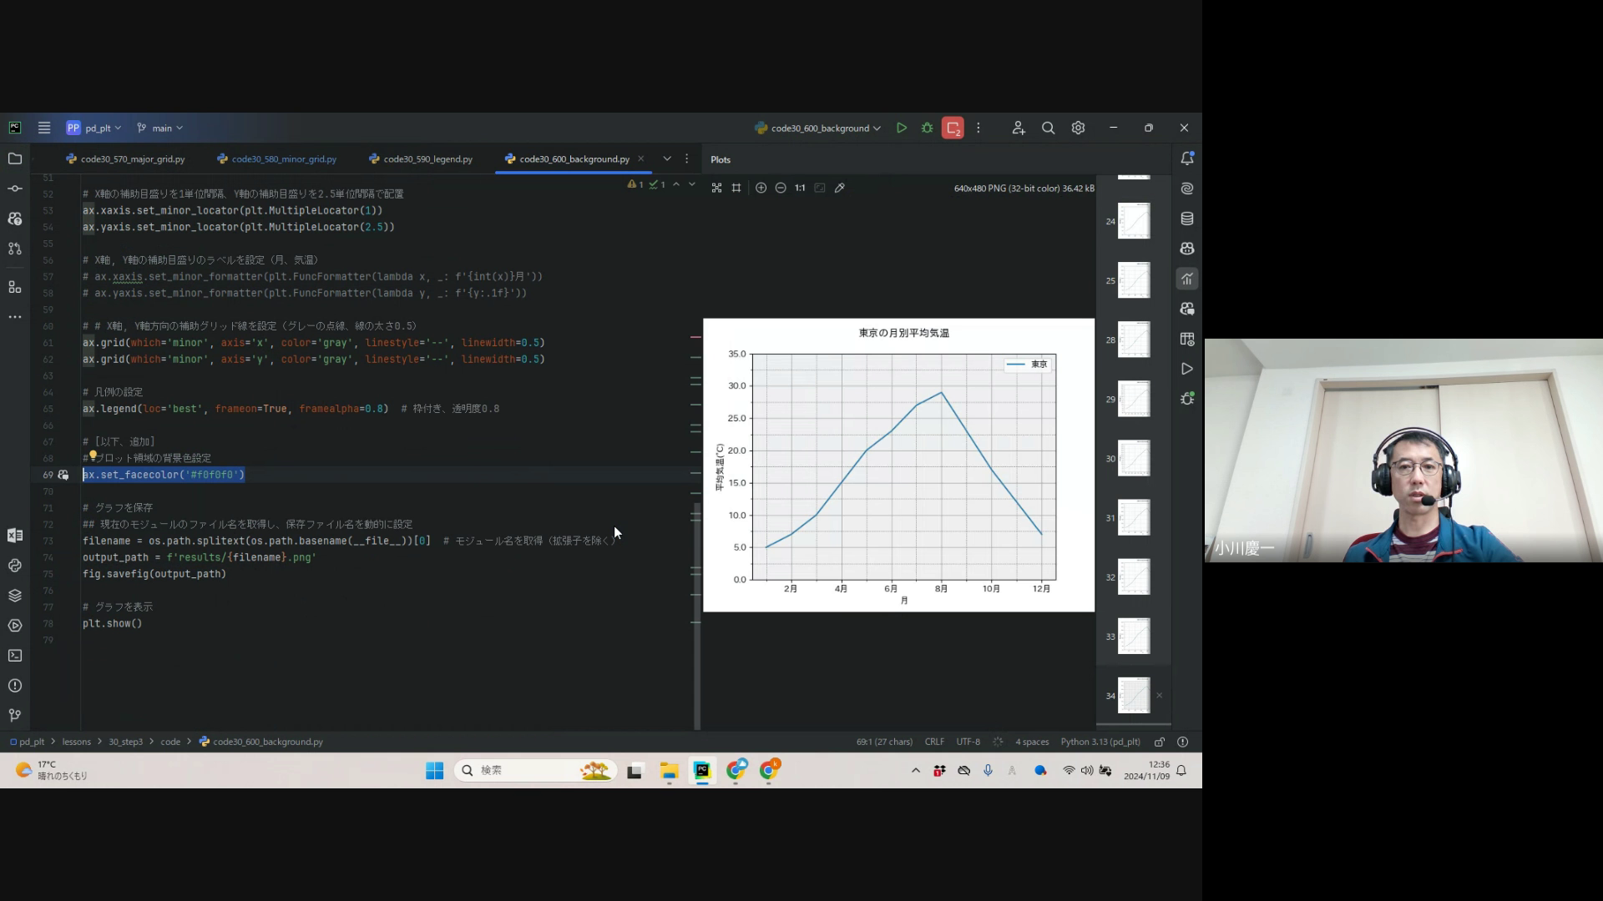
Task: Expand the run configuration dropdown
Action: (x=877, y=128)
